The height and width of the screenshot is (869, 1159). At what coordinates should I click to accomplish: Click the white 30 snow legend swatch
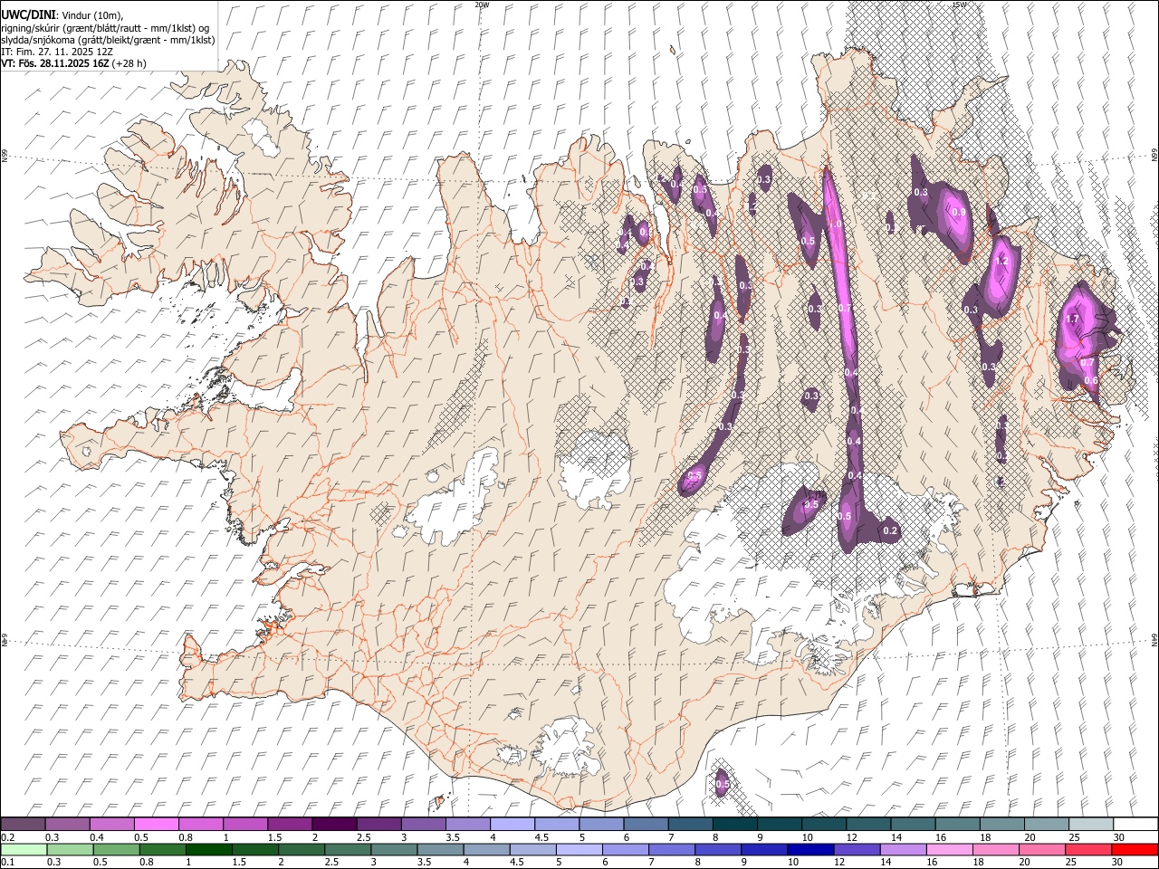point(1135,824)
